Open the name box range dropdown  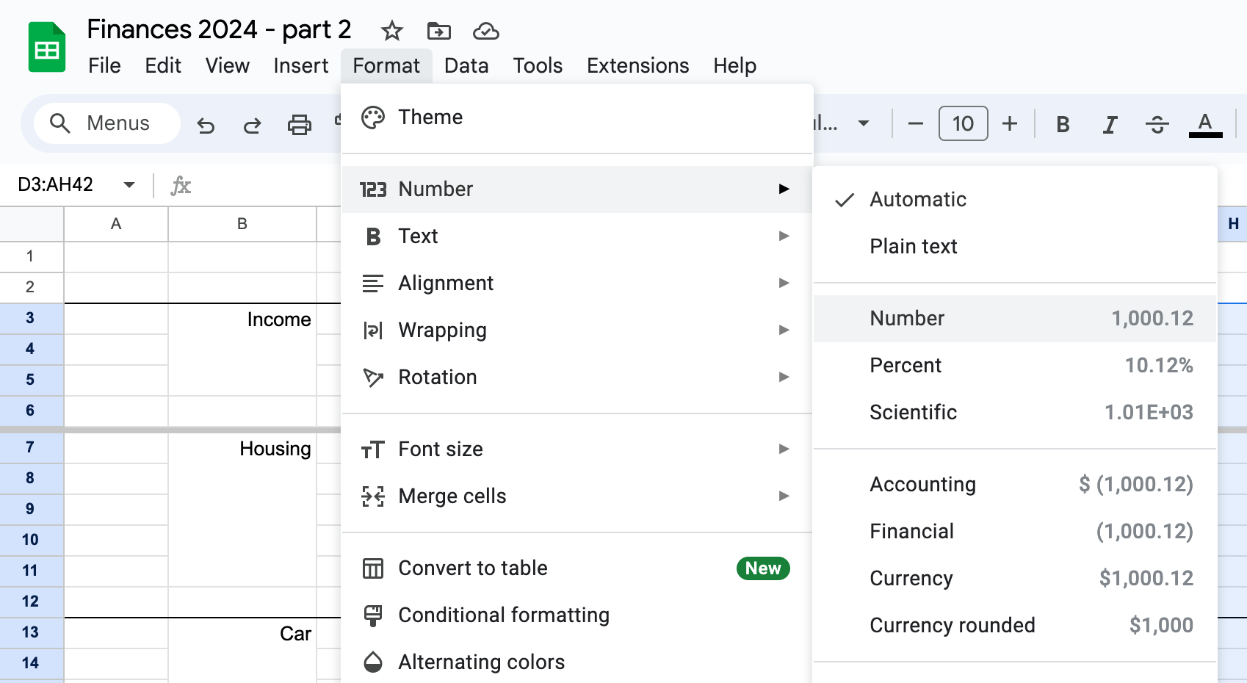(x=129, y=184)
